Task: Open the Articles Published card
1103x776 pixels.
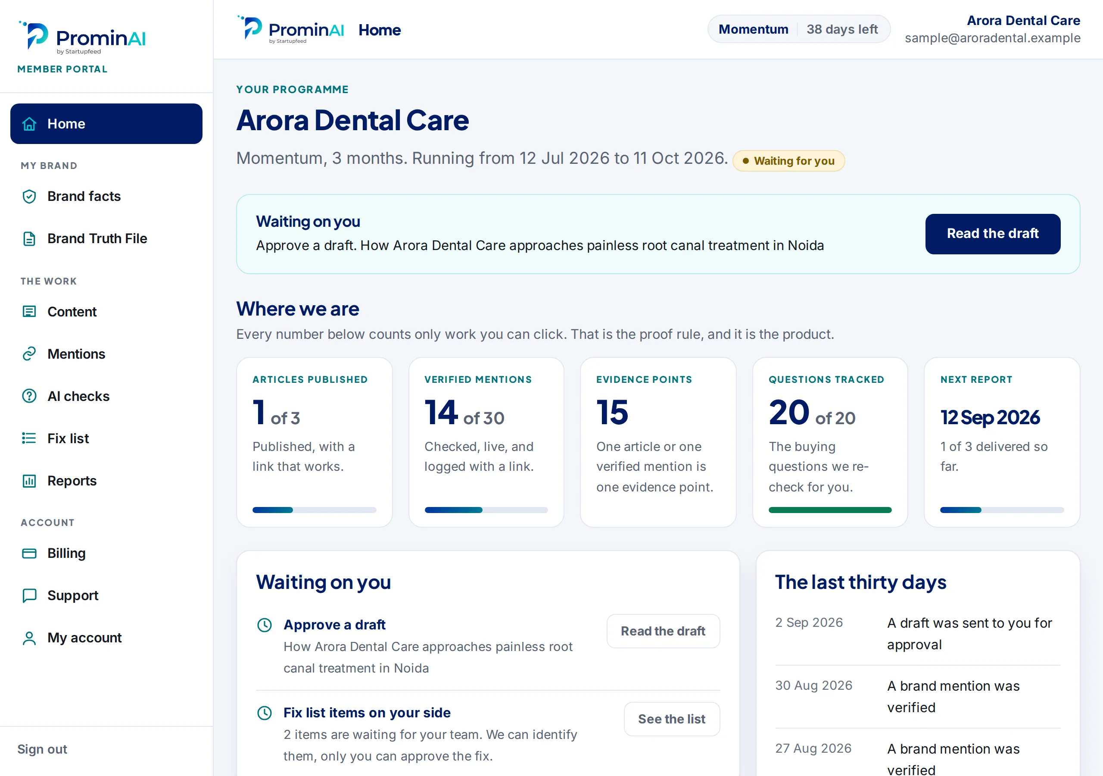Action: [x=314, y=442]
